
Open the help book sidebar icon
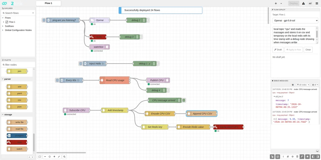[288, 157]
